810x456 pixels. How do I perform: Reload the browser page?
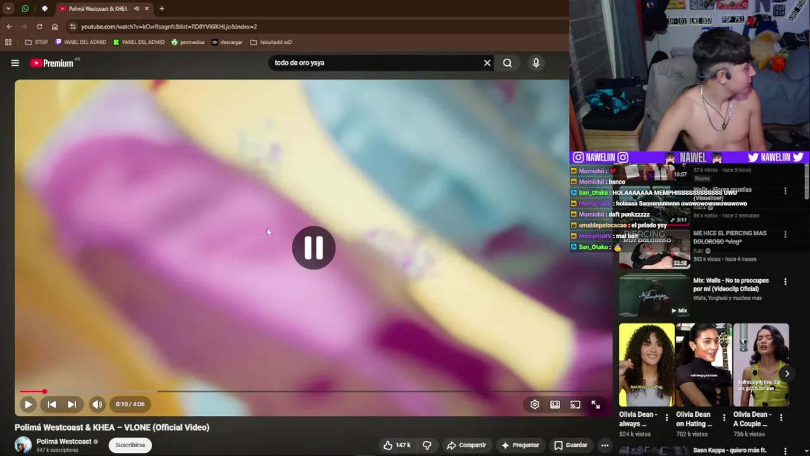(x=39, y=27)
